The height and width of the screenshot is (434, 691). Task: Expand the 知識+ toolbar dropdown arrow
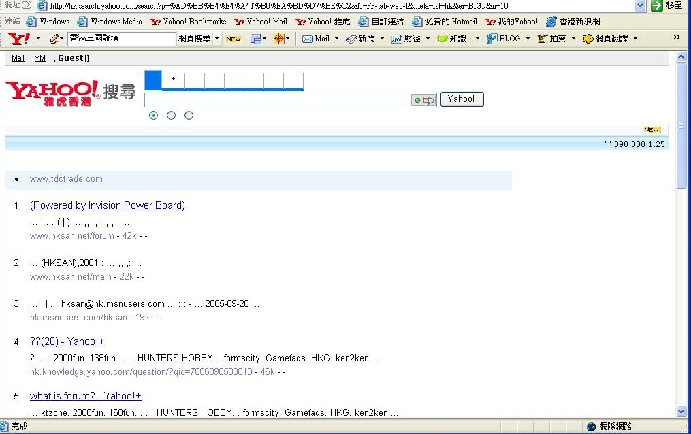(x=477, y=39)
